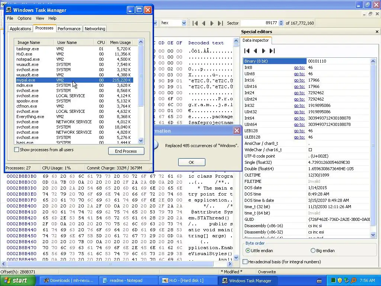
Task: Click go to link for UInt32
Action: pos(300,112)
